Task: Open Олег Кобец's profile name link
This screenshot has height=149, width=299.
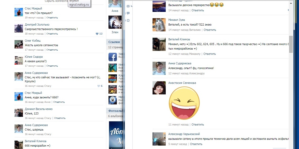Action: coord(33,41)
